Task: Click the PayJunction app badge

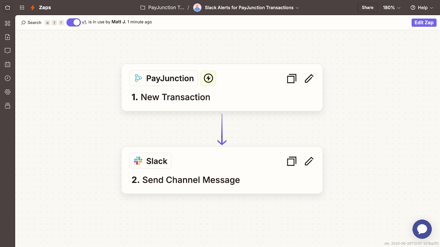Action: coord(164,78)
